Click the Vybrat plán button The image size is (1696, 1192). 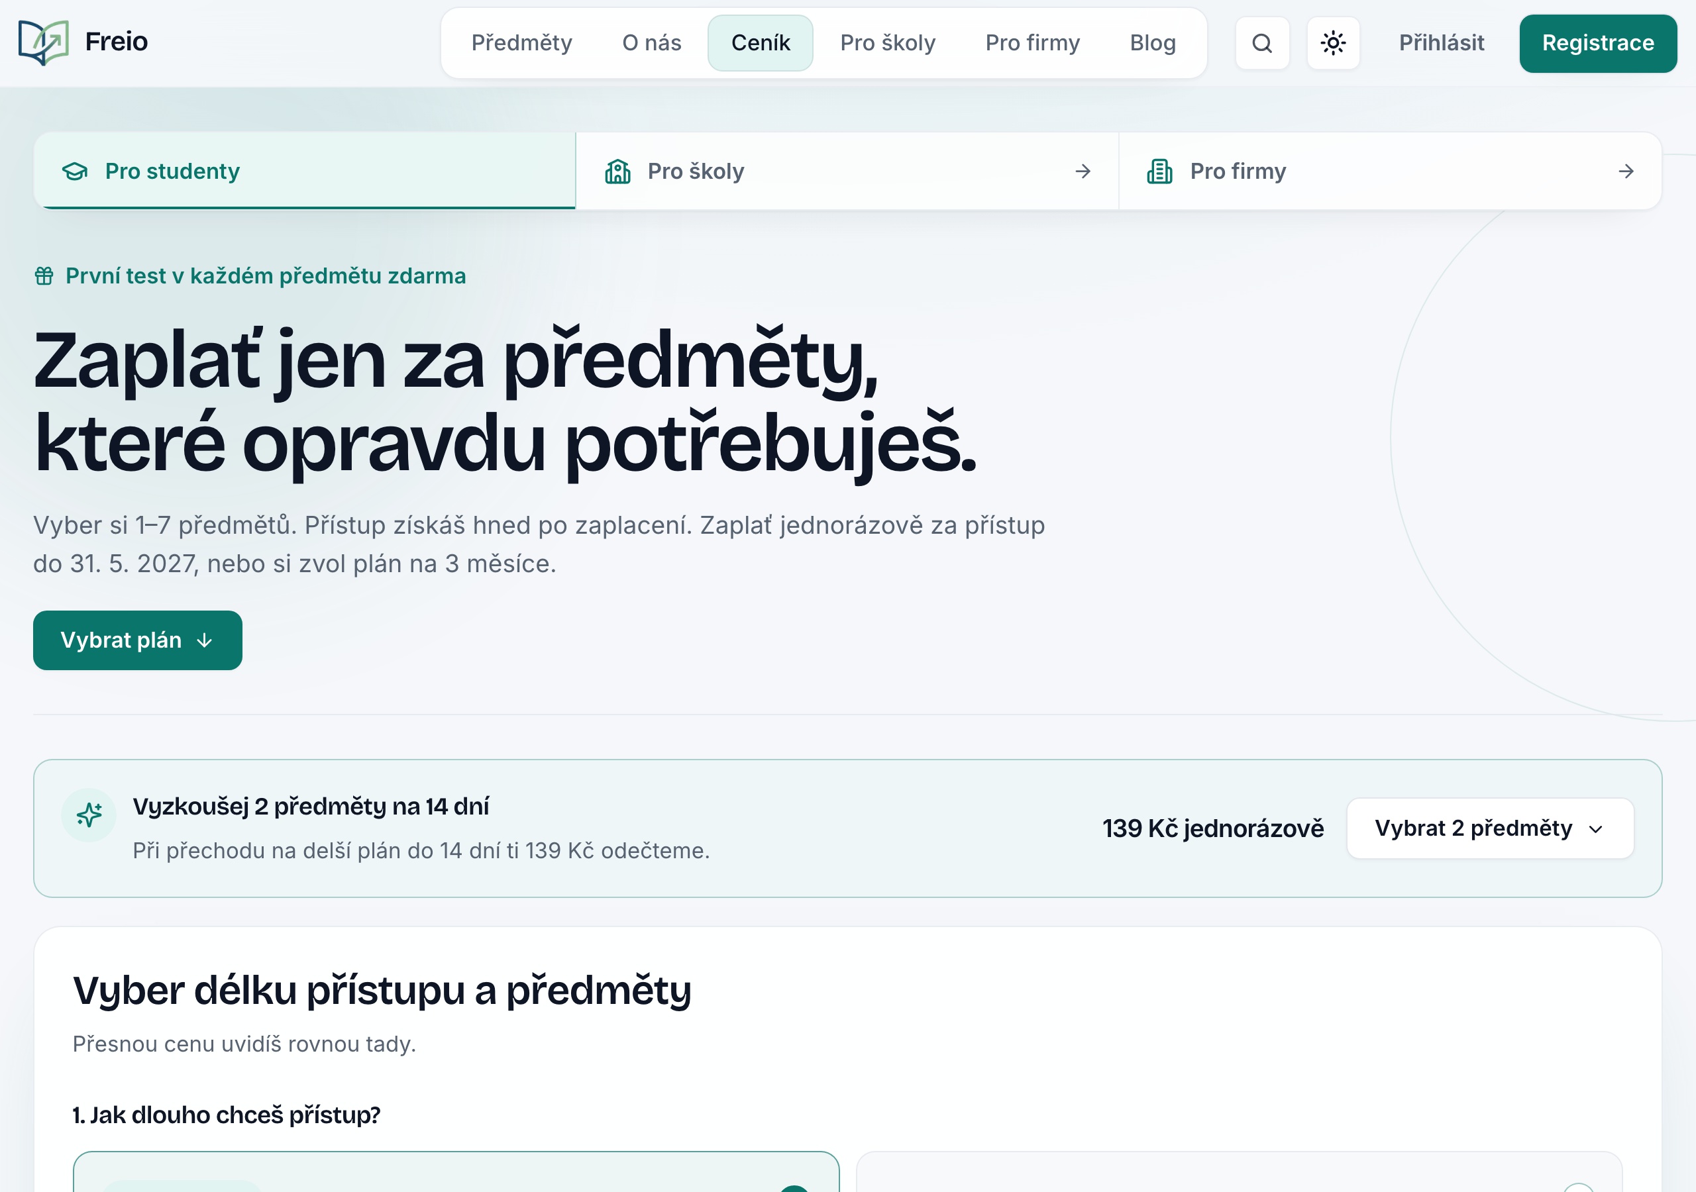[x=137, y=640]
